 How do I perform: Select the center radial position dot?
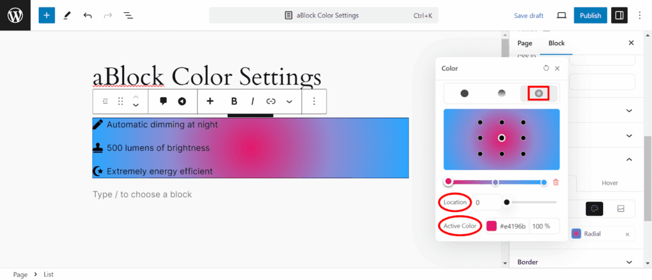[x=502, y=138]
